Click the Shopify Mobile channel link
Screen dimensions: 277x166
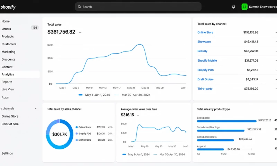click(207, 61)
